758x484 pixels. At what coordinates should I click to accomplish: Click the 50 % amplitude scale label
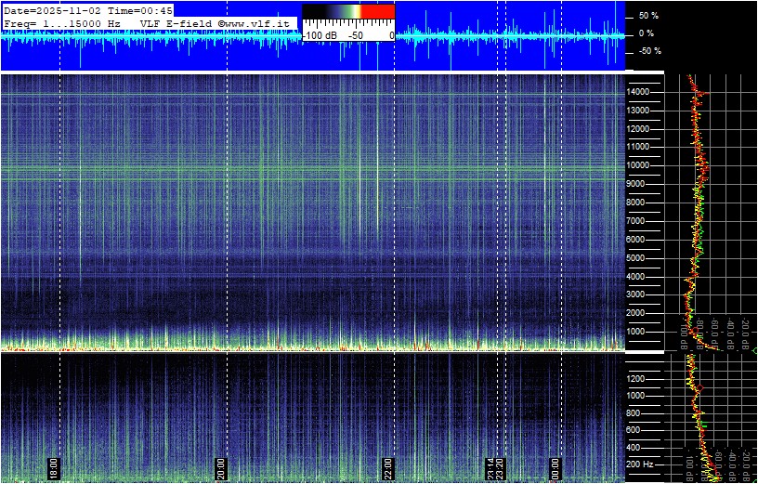(x=647, y=16)
